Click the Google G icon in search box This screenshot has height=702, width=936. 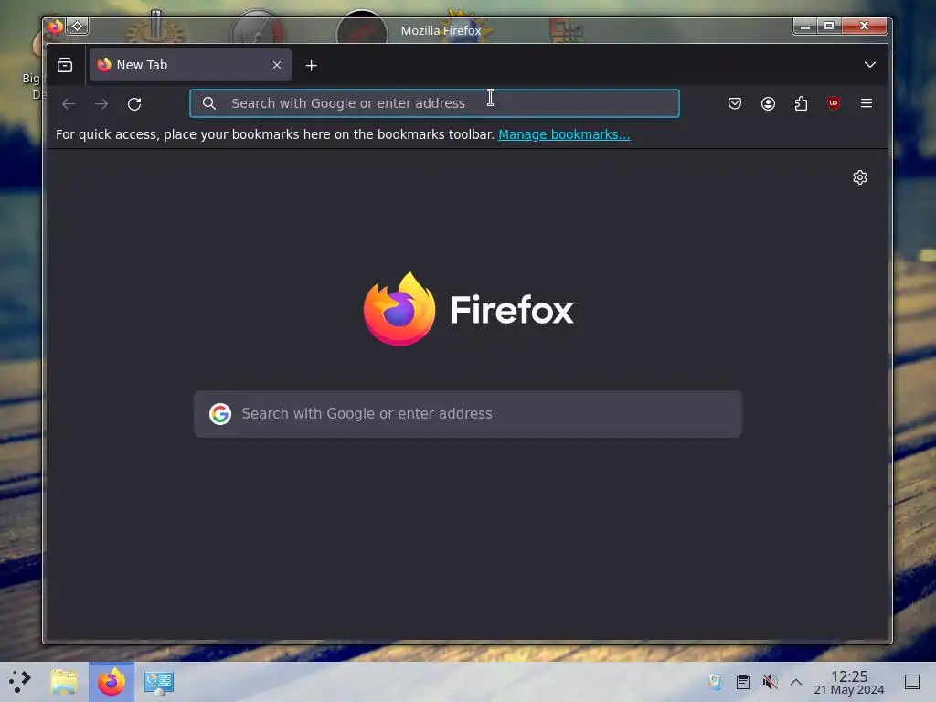point(220,414)
